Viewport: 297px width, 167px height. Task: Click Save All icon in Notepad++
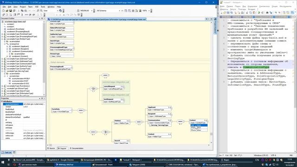[x=232, y=13]
